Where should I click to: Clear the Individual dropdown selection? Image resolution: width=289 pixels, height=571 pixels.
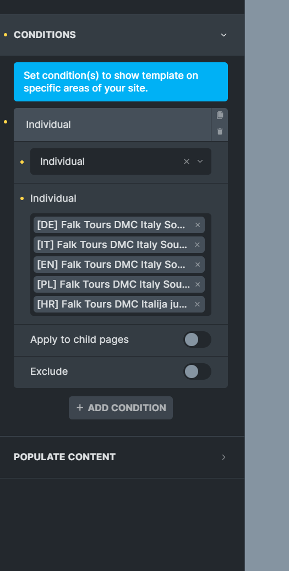click(x=187, y=161)
